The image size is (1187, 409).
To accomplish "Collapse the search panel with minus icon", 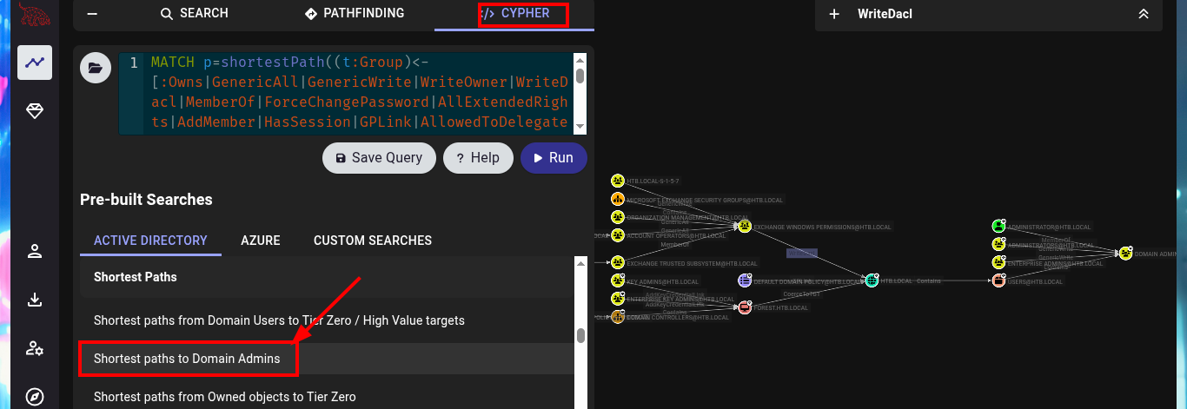I will [92, 14].
